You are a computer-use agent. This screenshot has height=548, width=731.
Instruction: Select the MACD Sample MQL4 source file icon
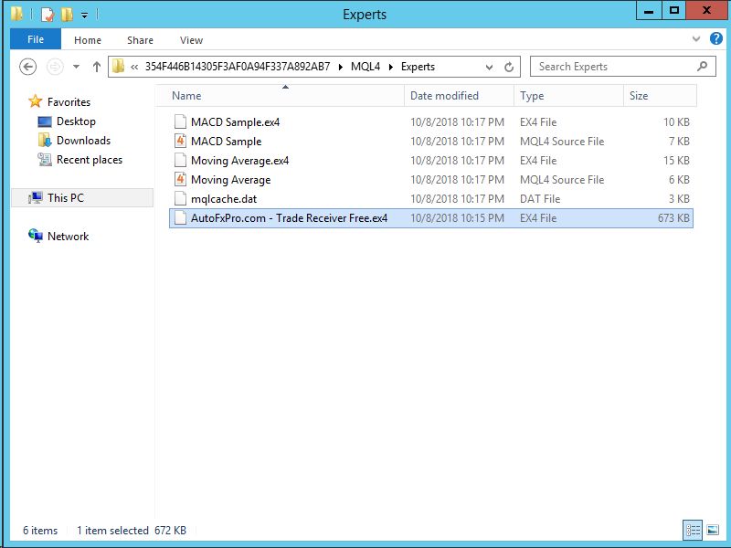click(x=180, y=142)
